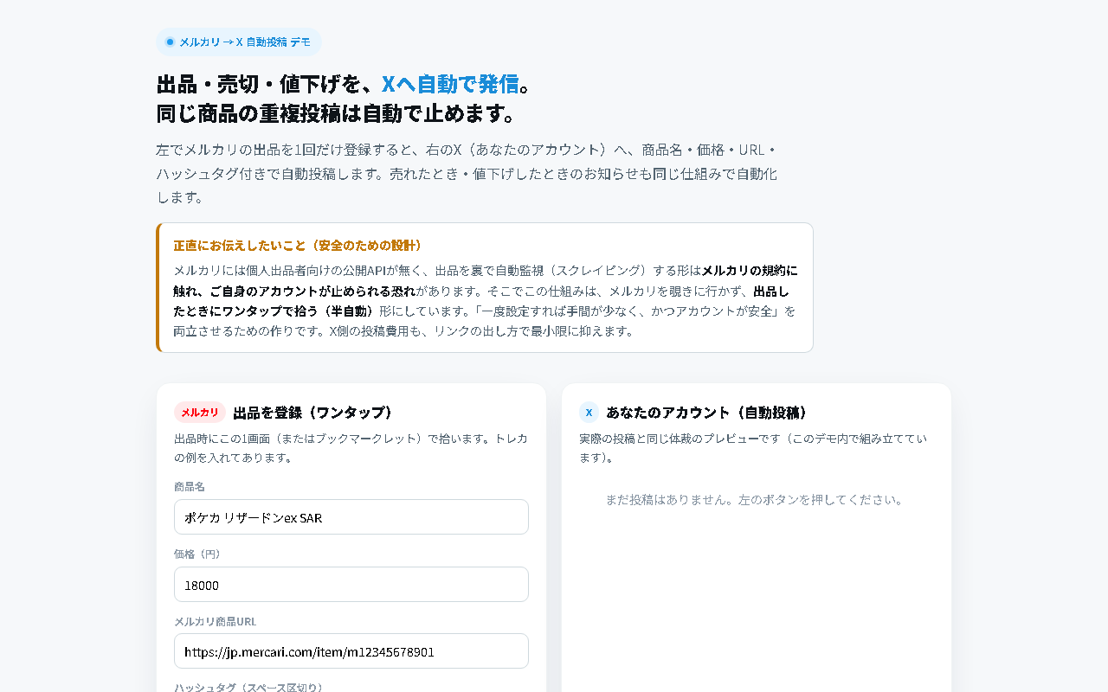Screen dimensions: 1108x692
Task: Click the X account icon
Action: 589,412
